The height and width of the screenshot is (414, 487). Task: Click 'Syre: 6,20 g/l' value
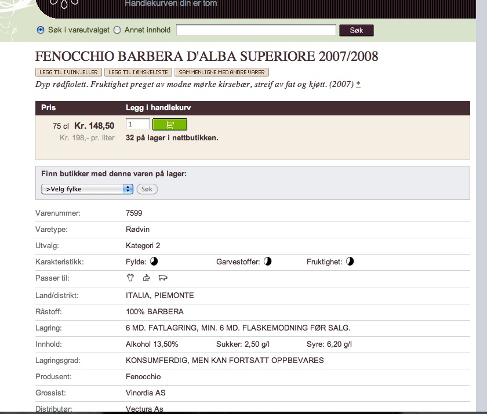point(329,344)
